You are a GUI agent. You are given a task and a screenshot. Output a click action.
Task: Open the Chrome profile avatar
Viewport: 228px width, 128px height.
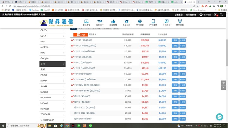click(222, 6)
